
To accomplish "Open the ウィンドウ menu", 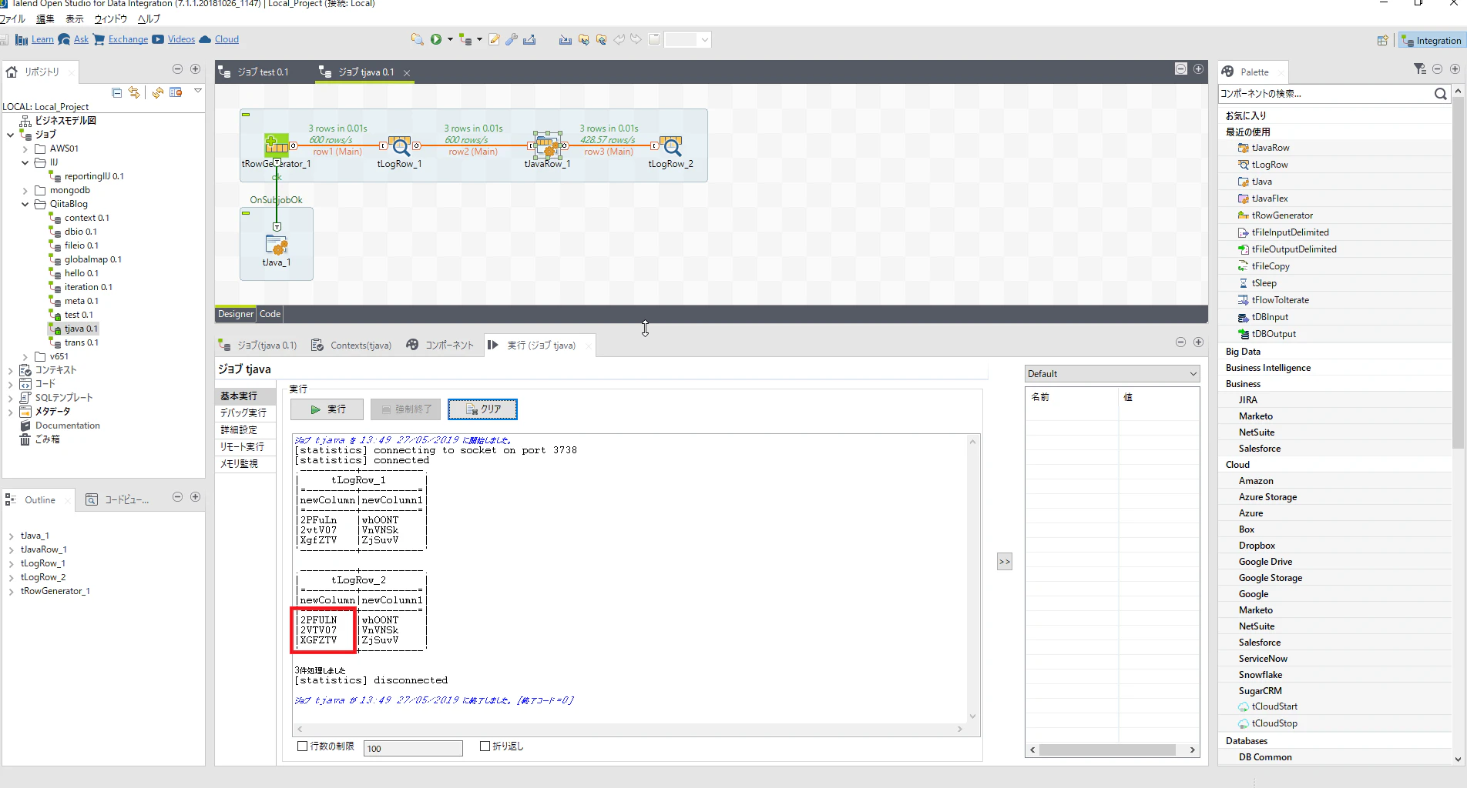I will pos(110,19).
